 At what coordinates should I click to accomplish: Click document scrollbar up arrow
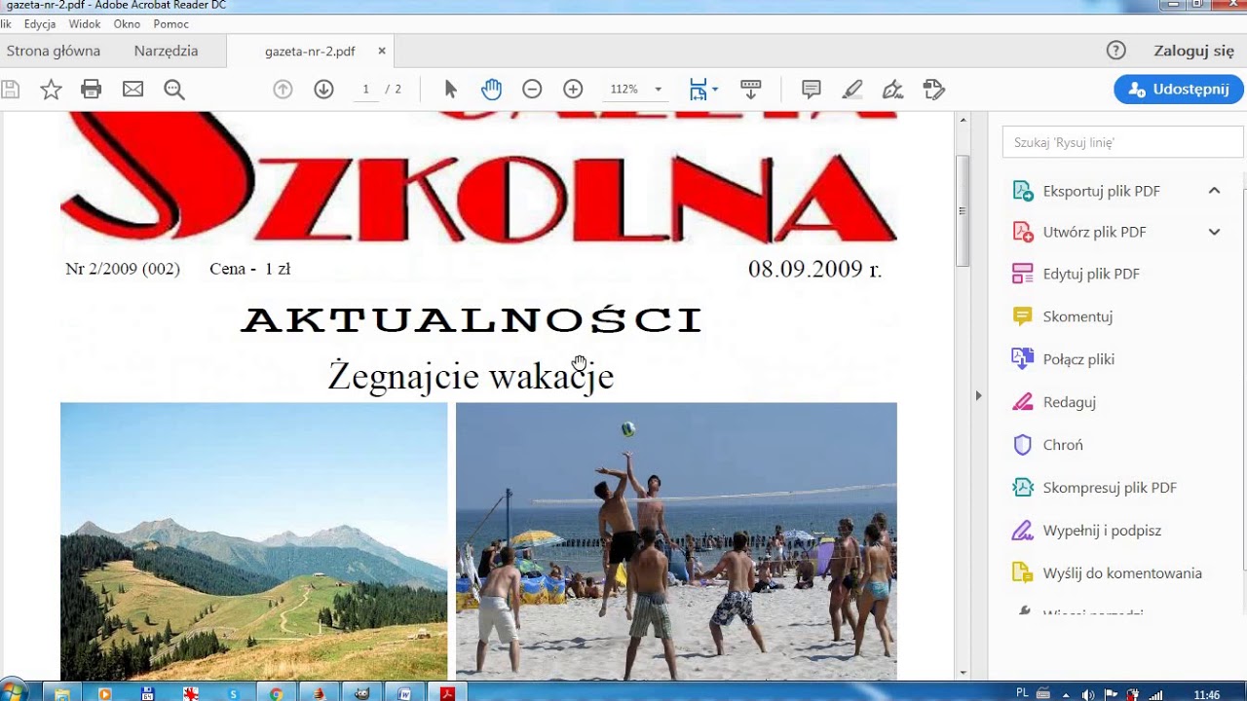click(x=964, y=120)
